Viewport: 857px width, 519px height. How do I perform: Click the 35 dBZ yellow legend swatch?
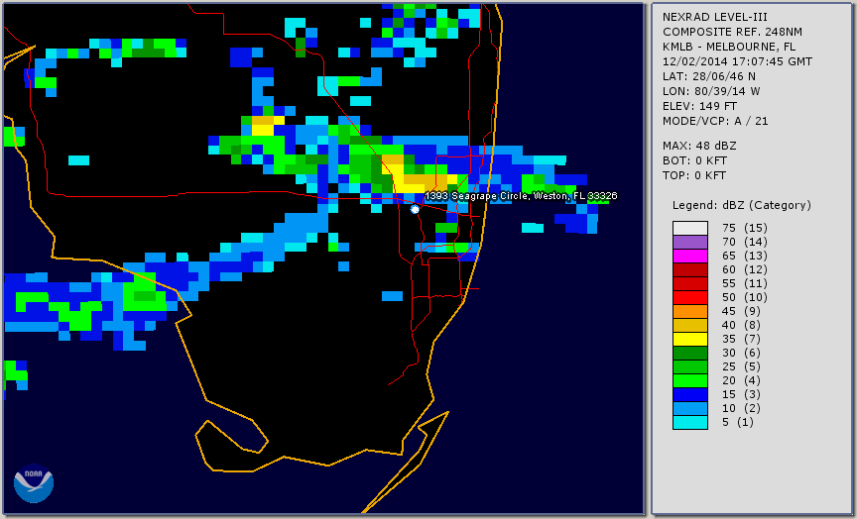point(689,339)
